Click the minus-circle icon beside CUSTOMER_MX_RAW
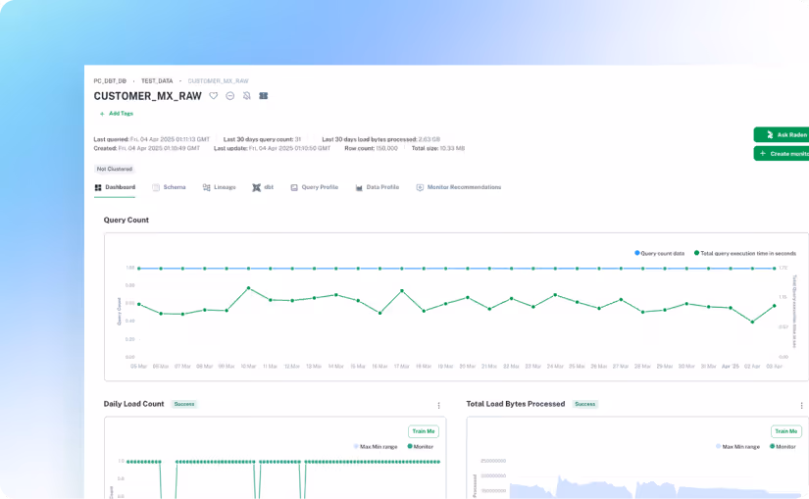 coord(230,96)
